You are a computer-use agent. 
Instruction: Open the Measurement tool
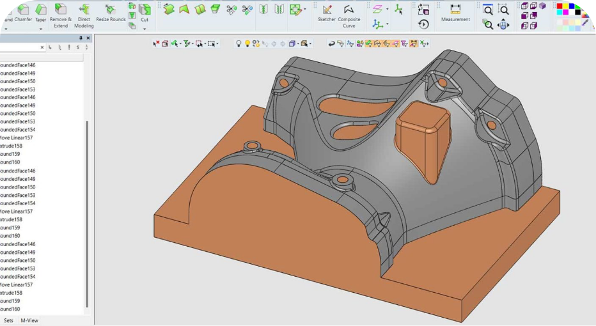(x=455, y=13)
